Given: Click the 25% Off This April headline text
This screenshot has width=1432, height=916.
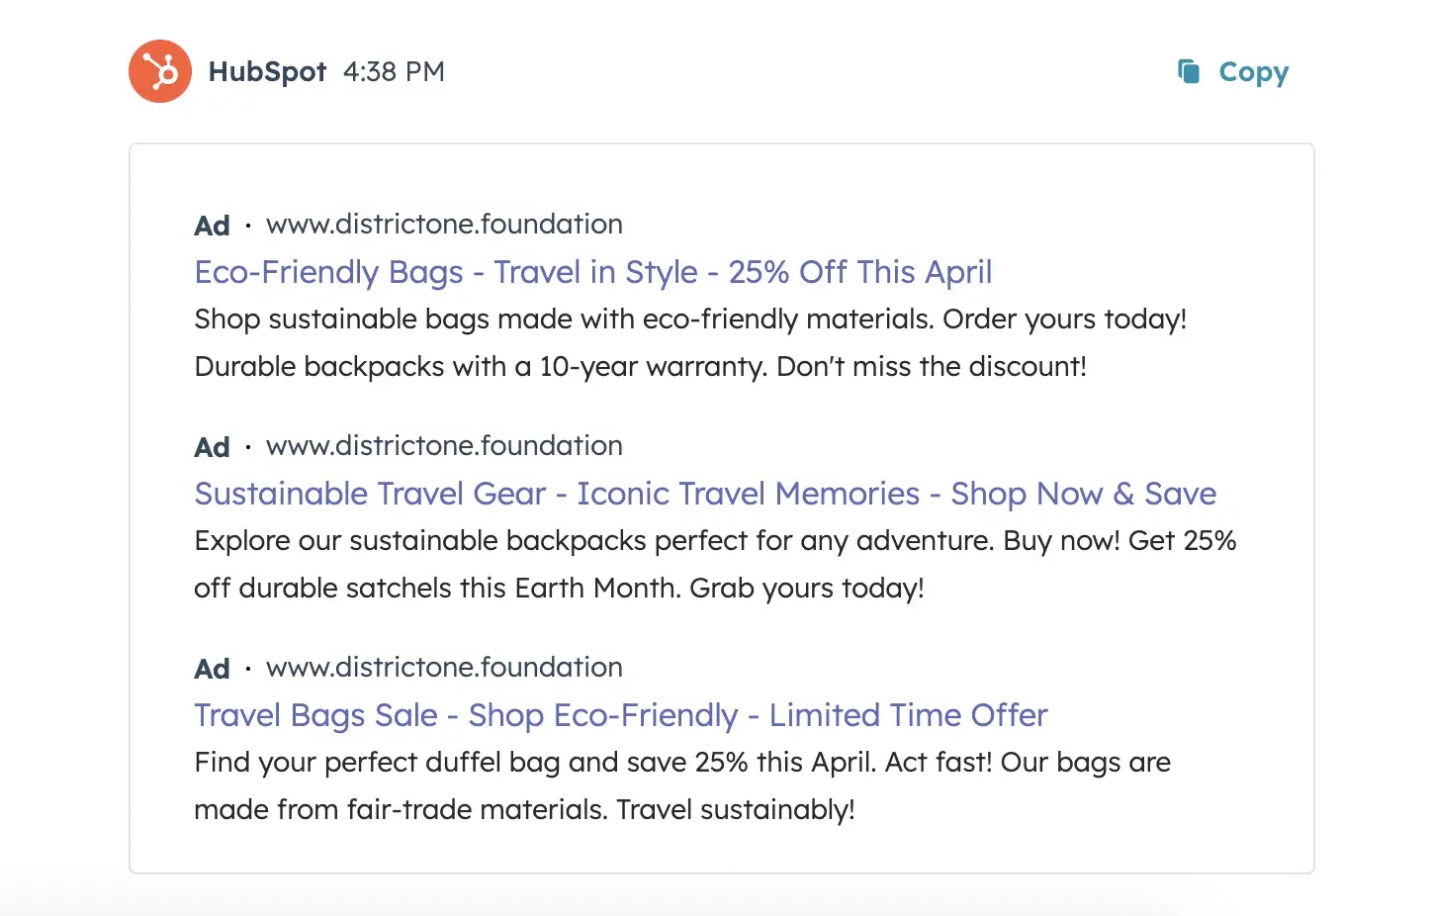Looking at the screenshot, I should (861, 272).
